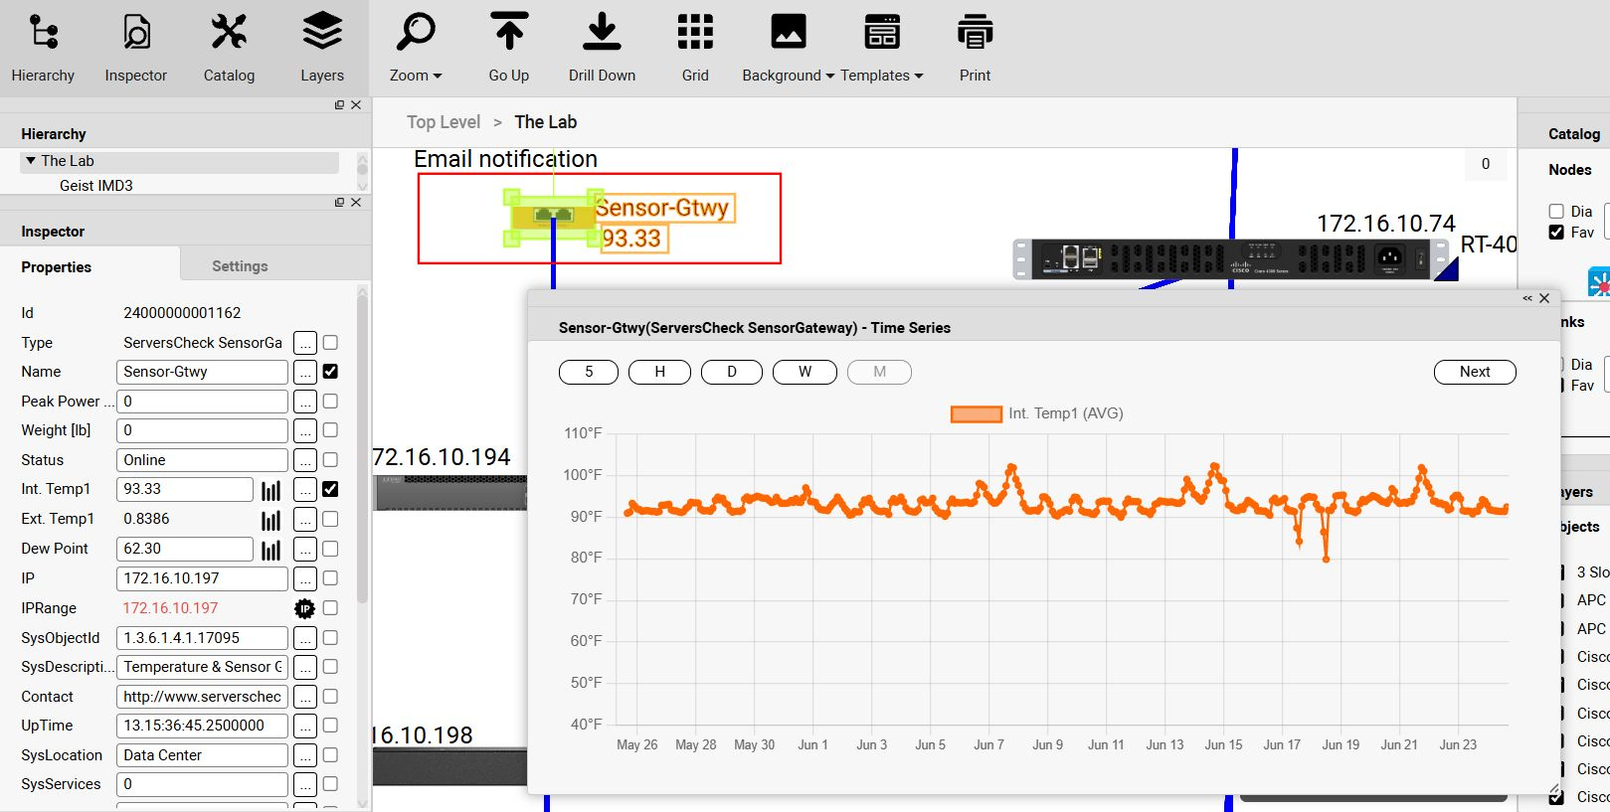Toggle the Status row checkbox
This screenshot has width=1610, height=812.
click(x=330, y=459)
